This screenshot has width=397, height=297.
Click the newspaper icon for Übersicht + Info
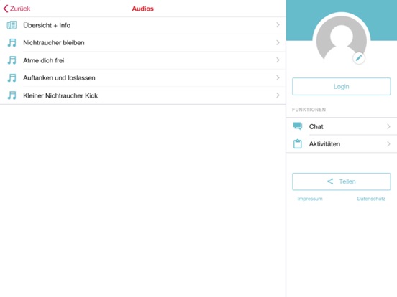coord(12,25)
